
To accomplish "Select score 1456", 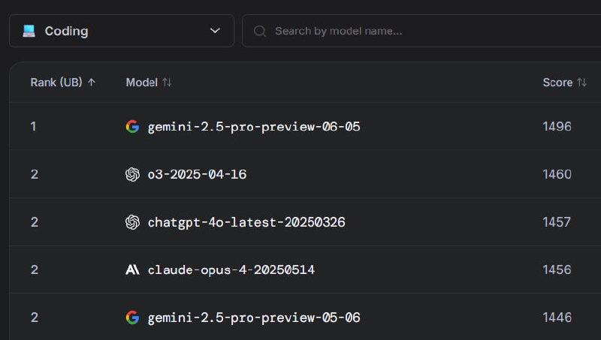I will [557, 269].
